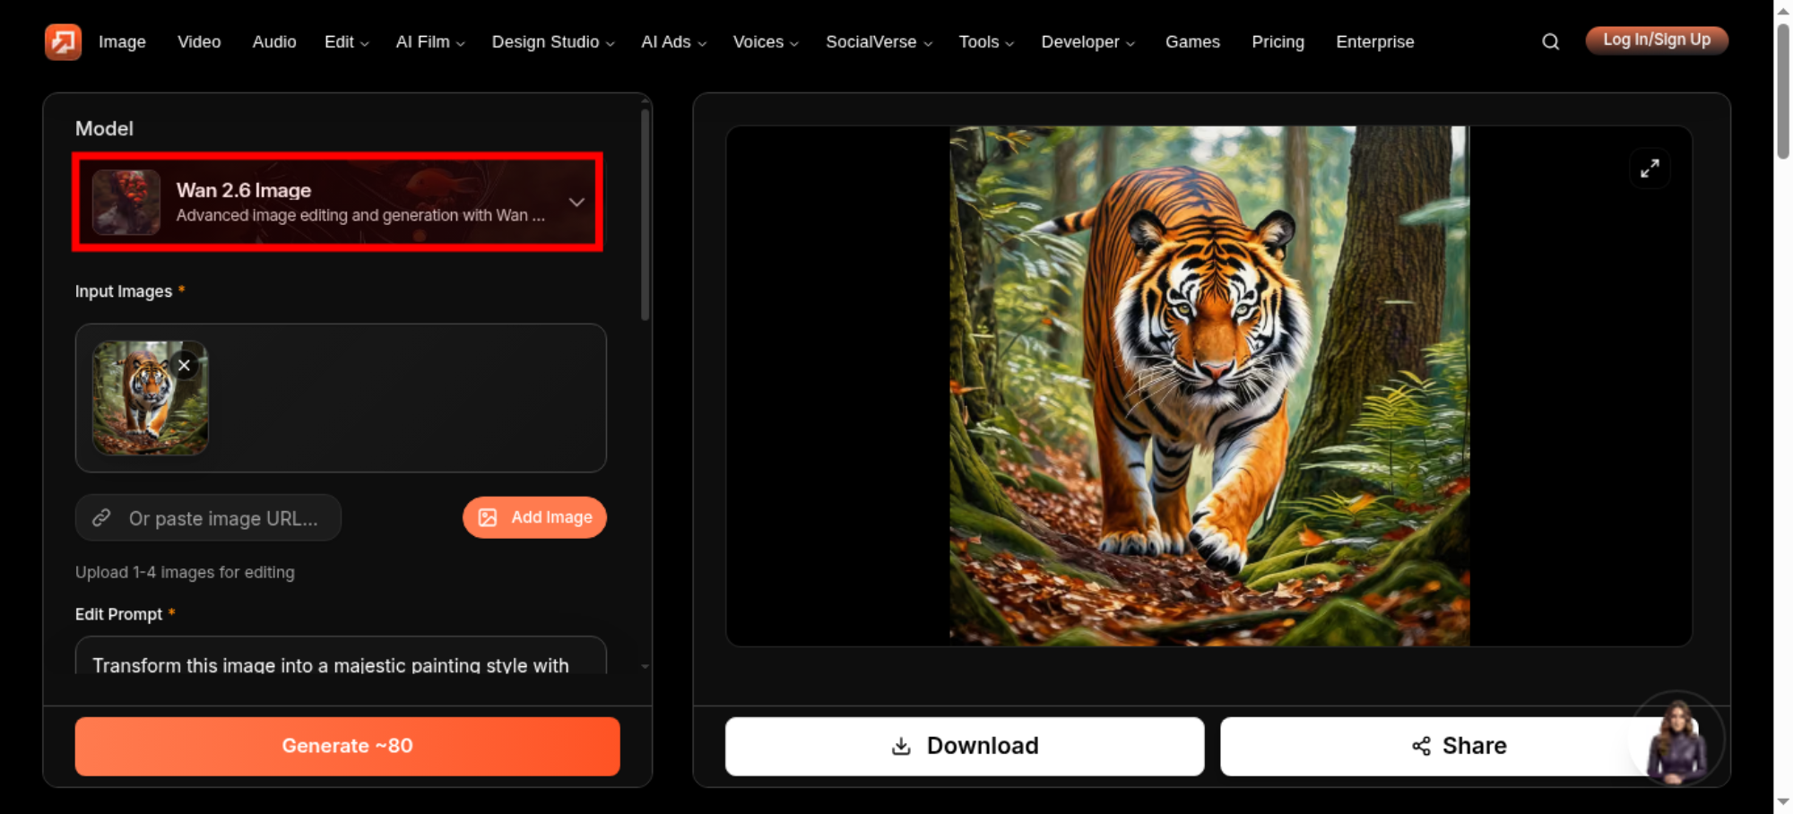The image size is (1793, 814).
Task: Open the Enterprise page
Action: coord(1374,42)
